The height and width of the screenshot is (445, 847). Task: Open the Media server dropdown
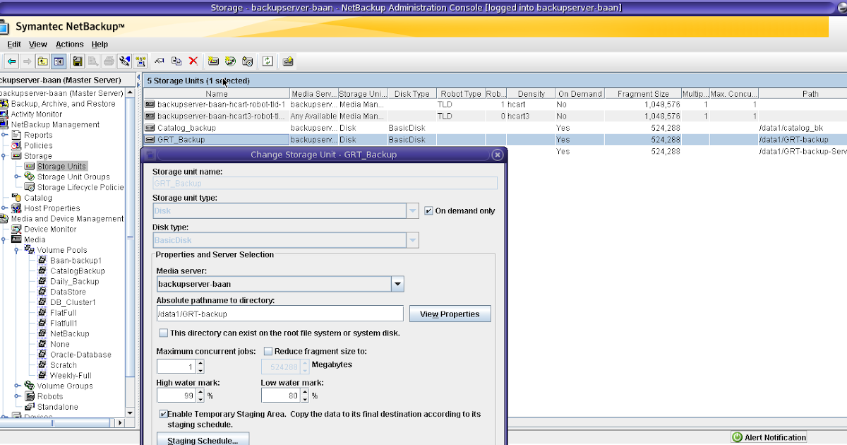398,284
